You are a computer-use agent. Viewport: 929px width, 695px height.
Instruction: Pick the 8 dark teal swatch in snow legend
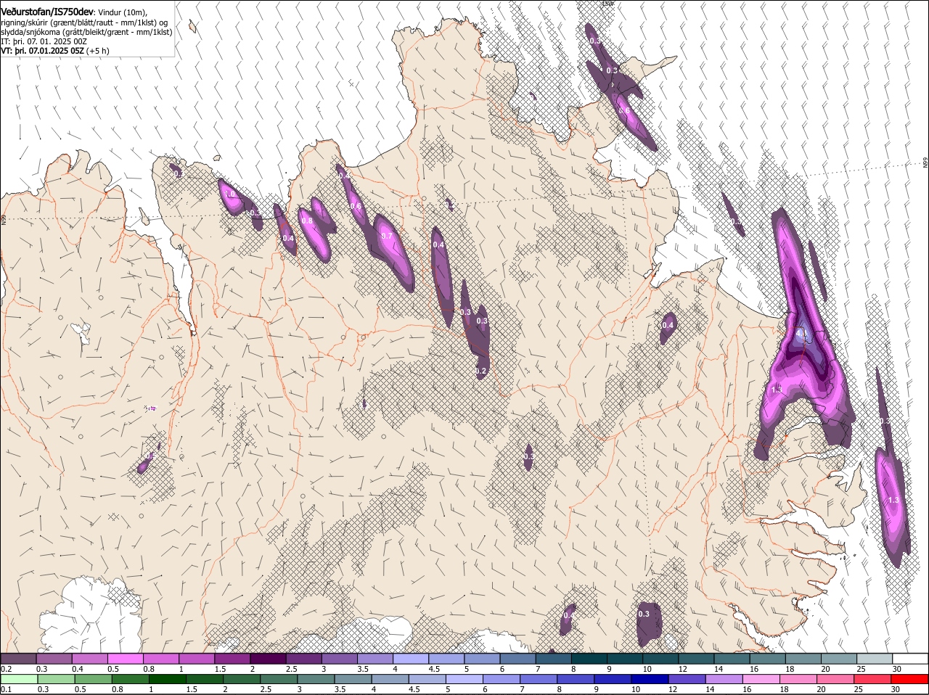point(589,659)
